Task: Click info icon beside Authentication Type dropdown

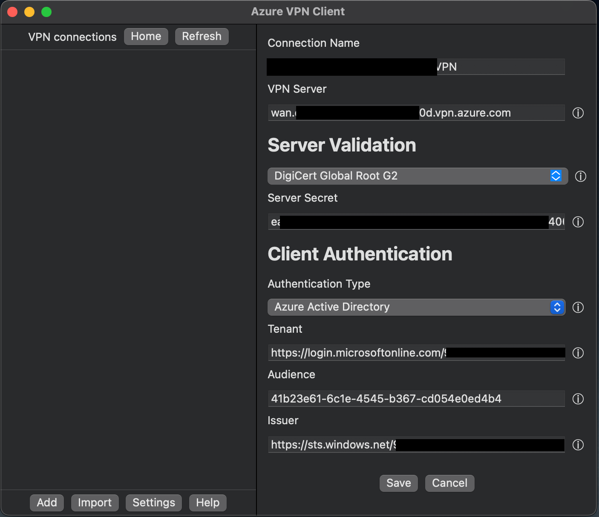Action: click(x=578, y=307)
